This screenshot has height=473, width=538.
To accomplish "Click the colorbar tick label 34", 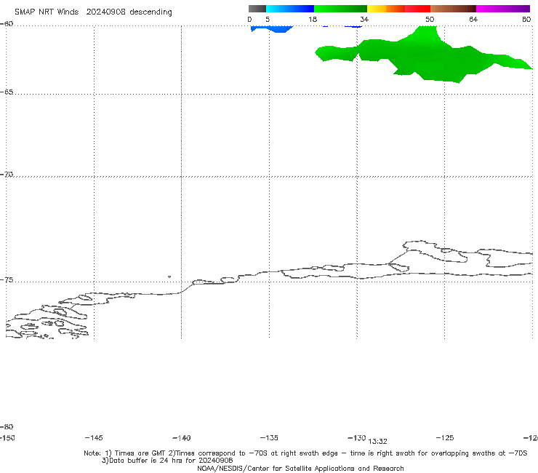I will point(364,19).
